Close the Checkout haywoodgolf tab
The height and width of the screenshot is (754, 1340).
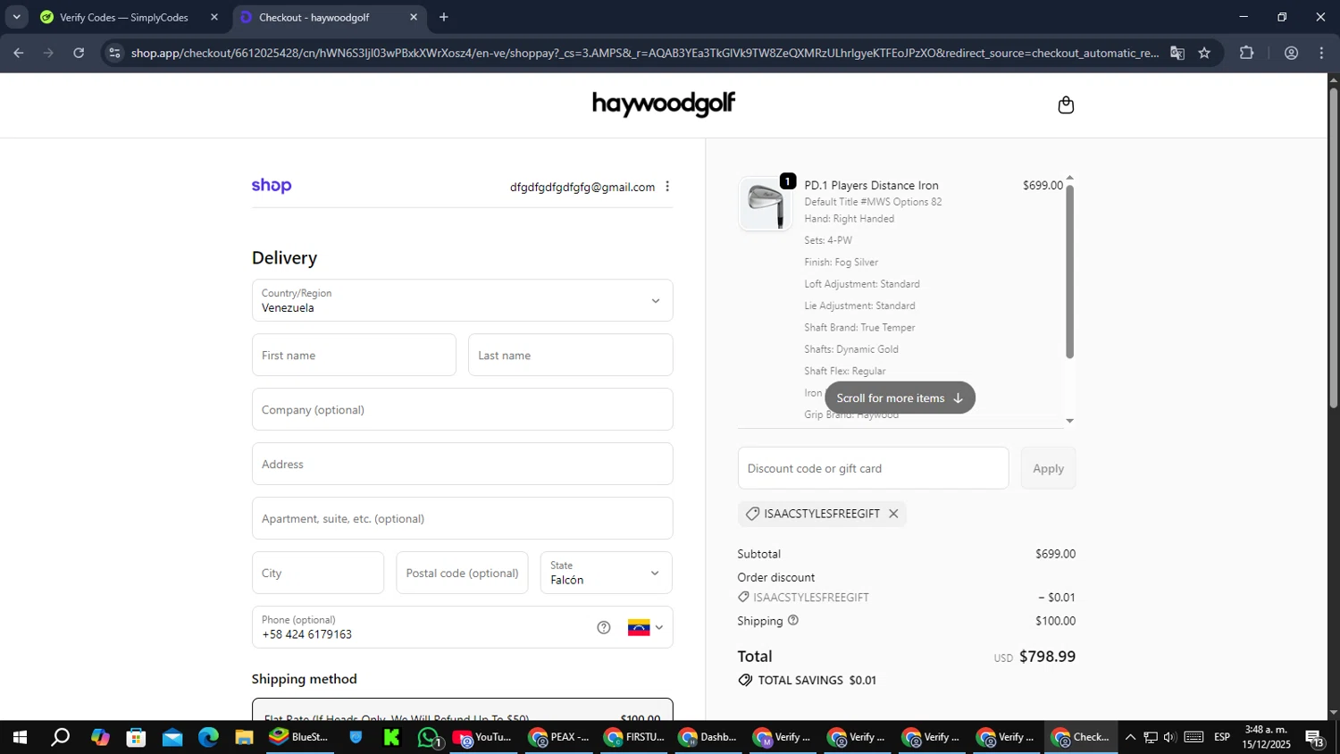click(414, 17)
